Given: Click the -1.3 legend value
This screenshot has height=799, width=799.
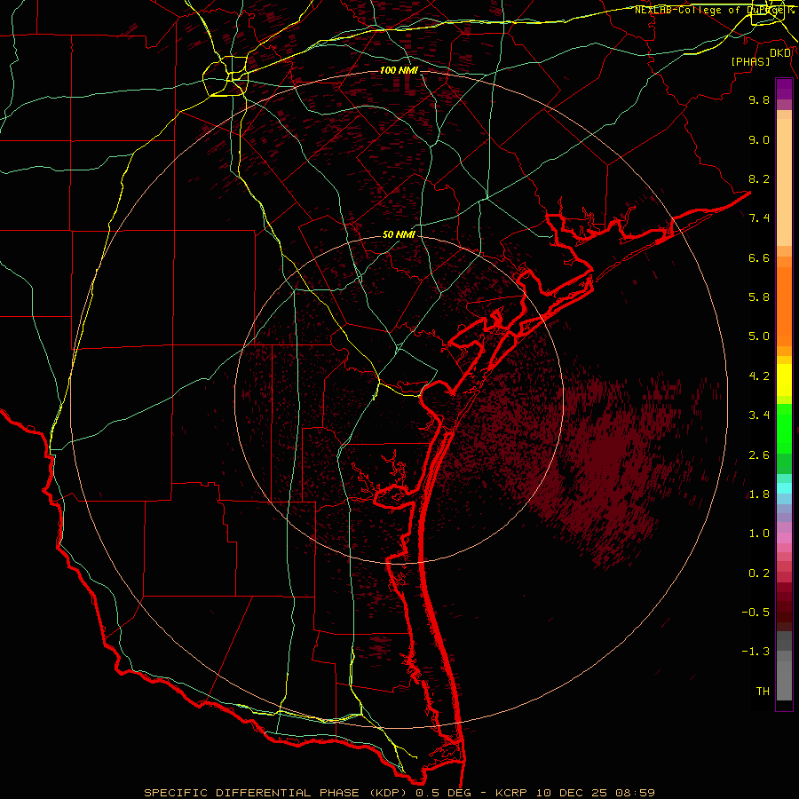Looking at the screenshot, I should click(755, 652).
